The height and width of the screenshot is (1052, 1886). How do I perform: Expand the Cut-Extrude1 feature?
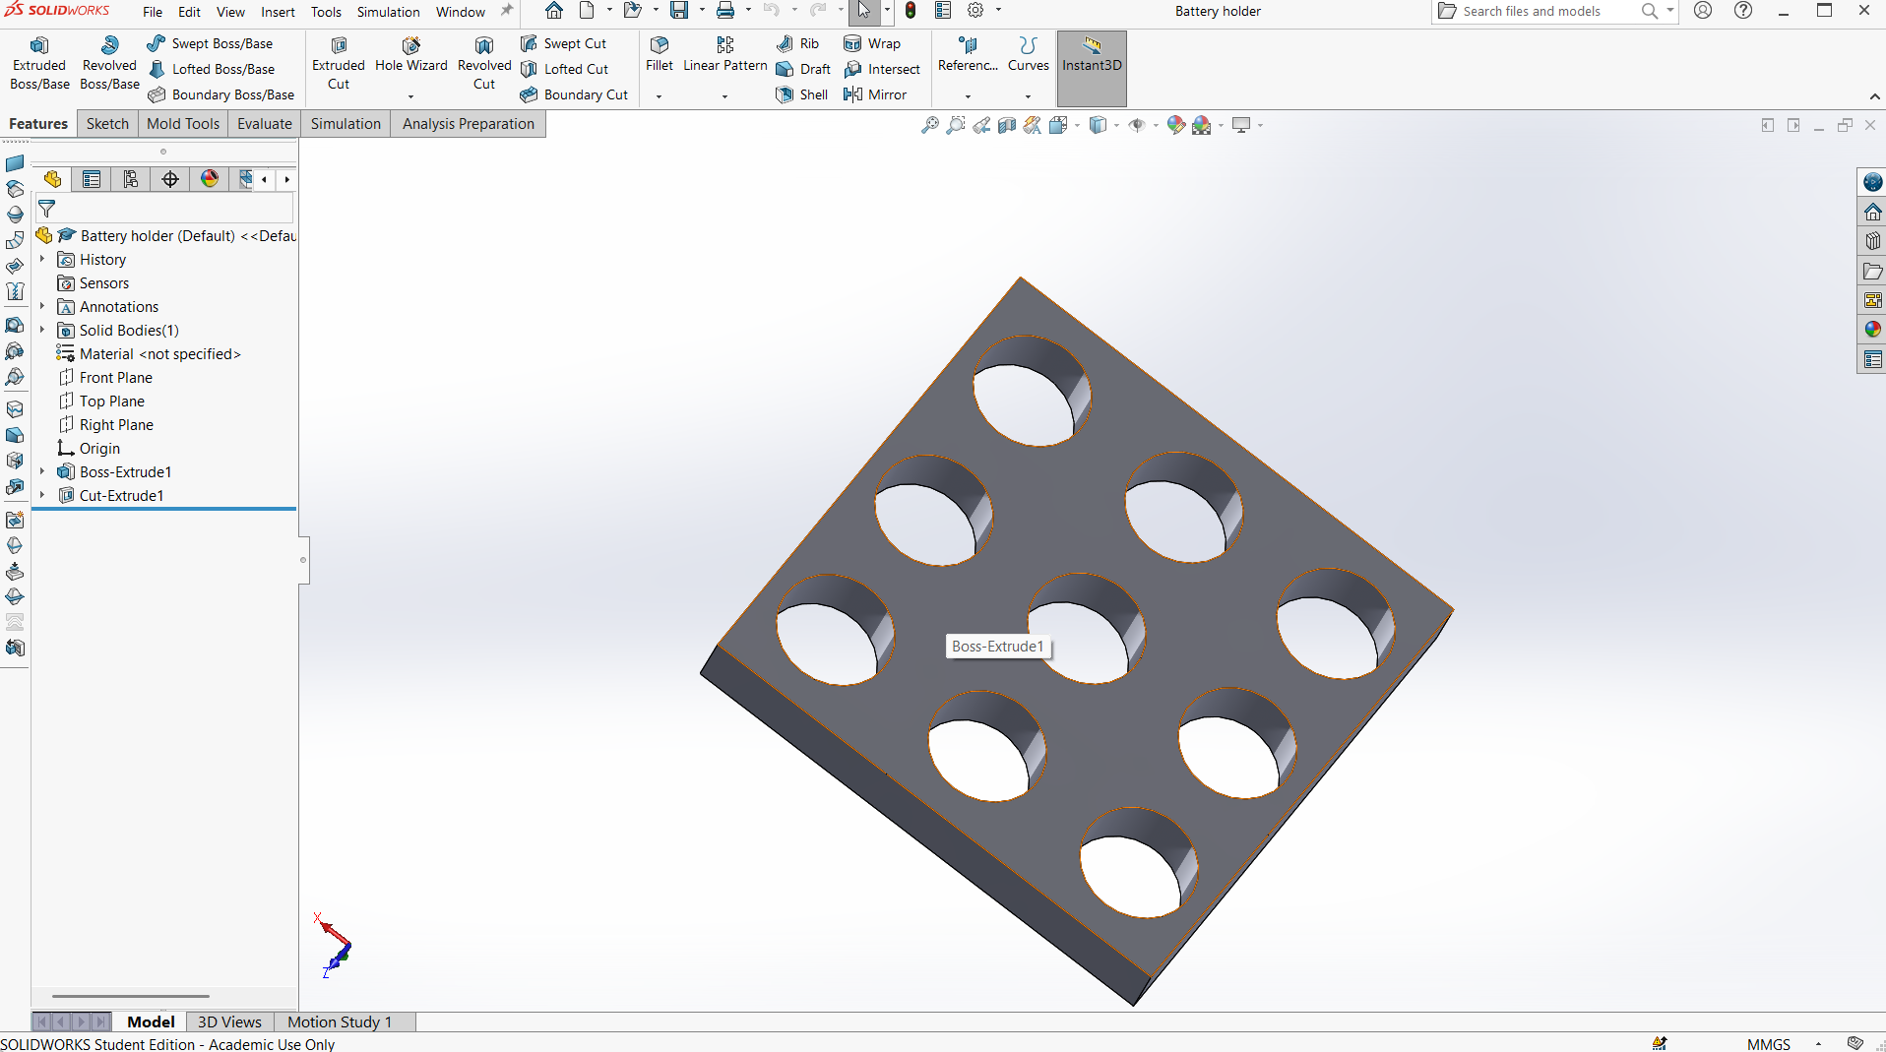coord(42,496)
